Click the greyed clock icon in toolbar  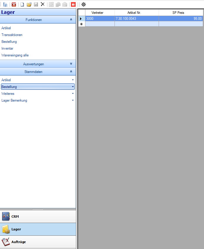[x=51, y=4]
